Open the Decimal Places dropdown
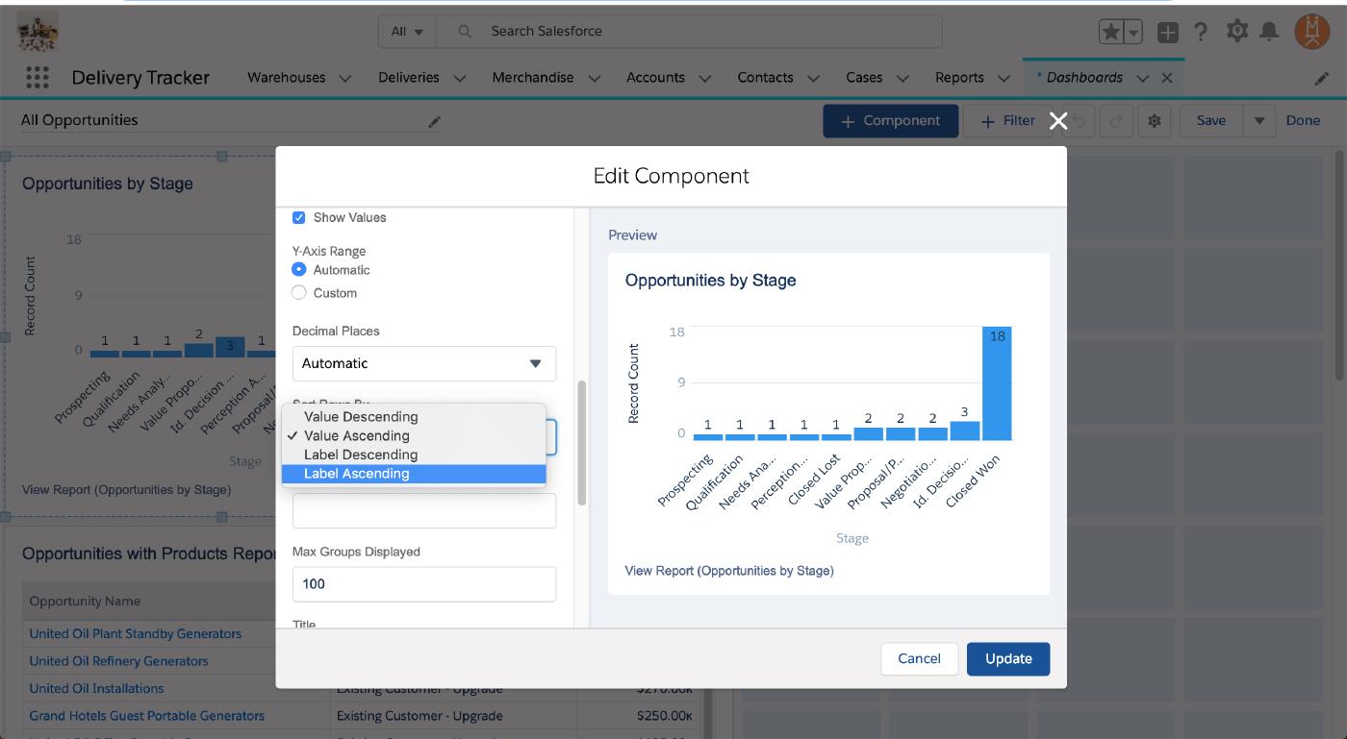 coord(424,363)
